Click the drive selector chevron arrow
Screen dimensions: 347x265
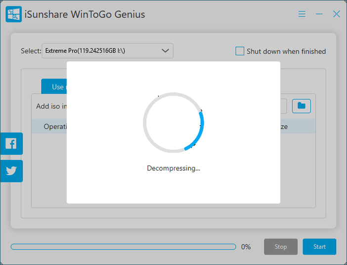coord(166,51)
